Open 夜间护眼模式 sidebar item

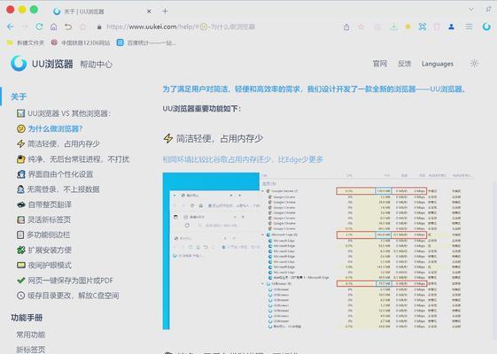point(44,265)
